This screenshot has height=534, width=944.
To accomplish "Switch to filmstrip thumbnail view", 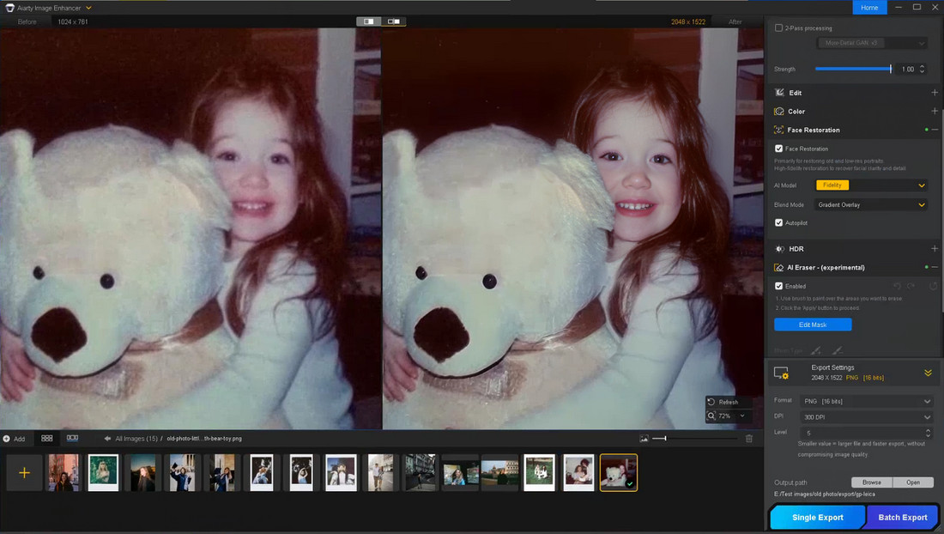I will (x=72, y=439).
